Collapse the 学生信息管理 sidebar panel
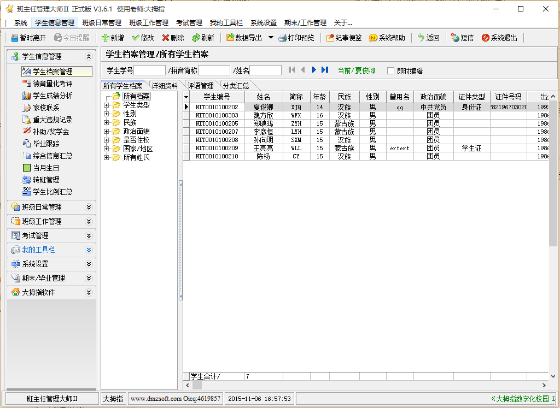Image resolution: width=560 pixels, height=408 pixels. [89, 56]
